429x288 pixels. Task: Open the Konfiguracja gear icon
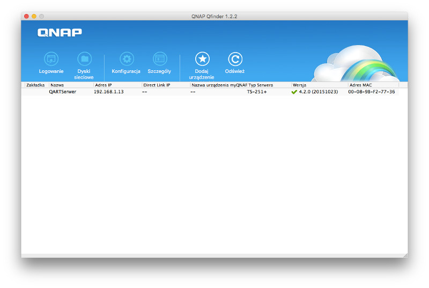pyautogui.click(x=127, y=59)
